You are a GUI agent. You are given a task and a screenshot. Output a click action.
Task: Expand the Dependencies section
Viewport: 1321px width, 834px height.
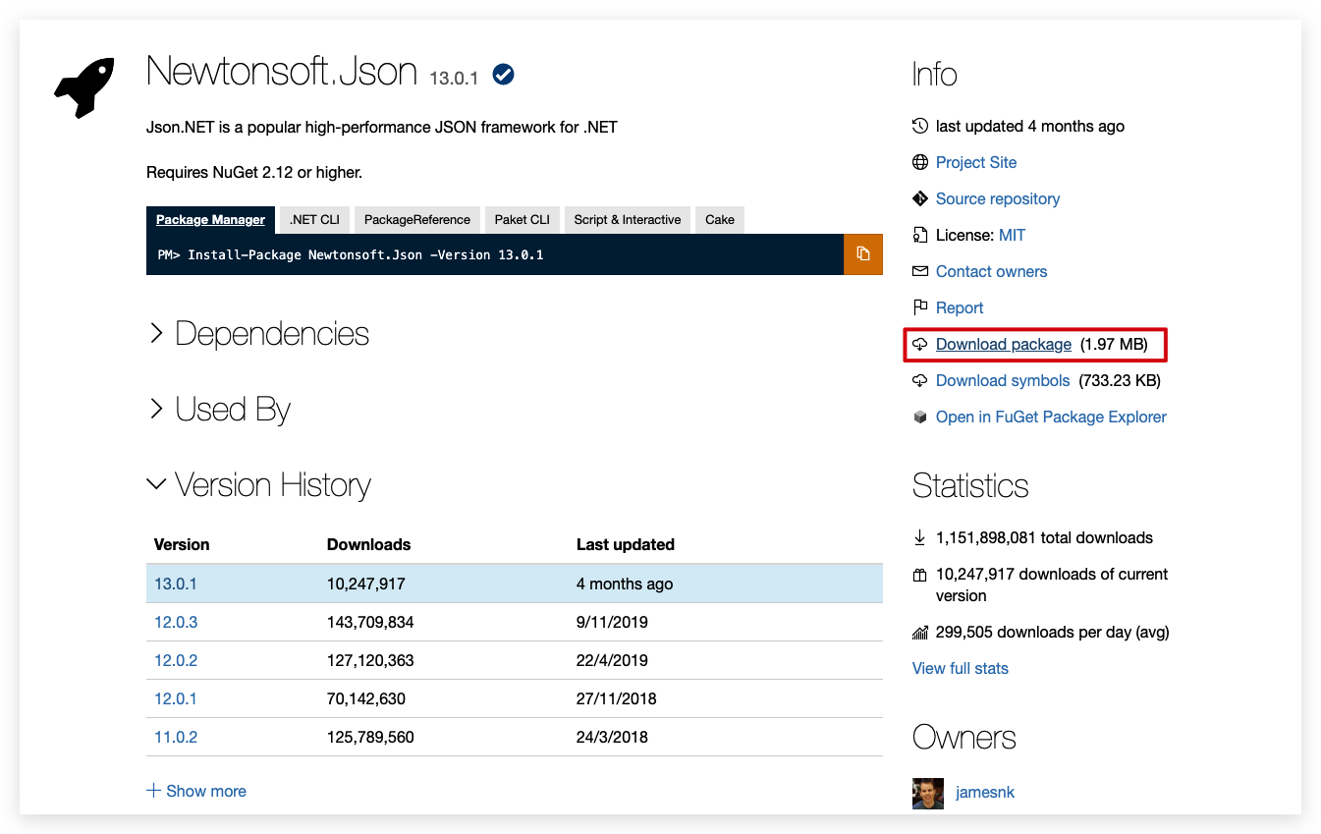click(258, 334)
